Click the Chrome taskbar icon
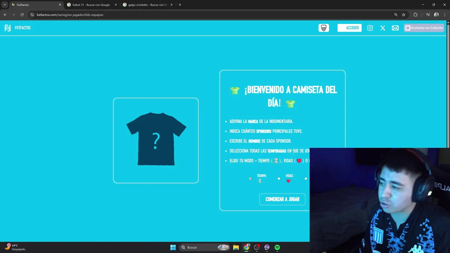450x253 pixels. coord(246,247)
